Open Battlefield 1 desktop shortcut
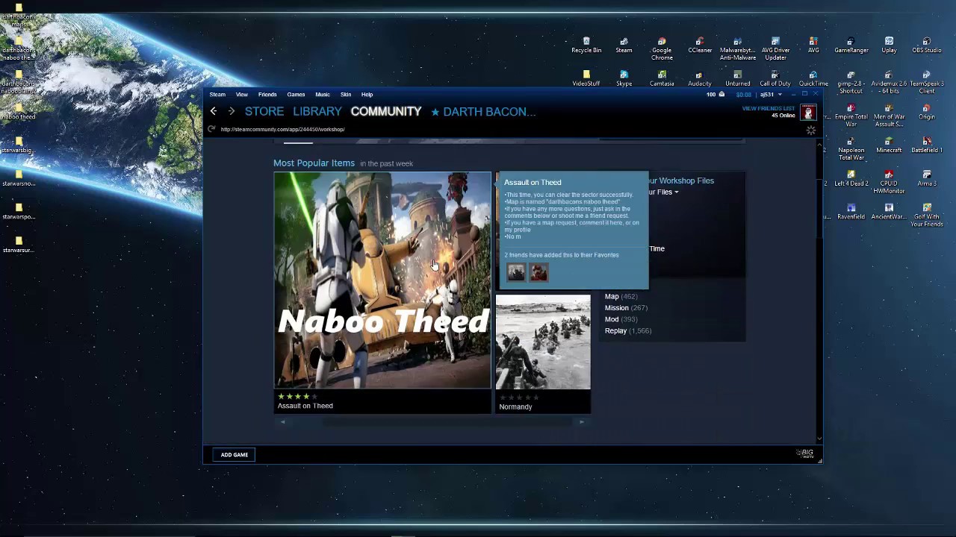The height and width of the screenshot is (537, 956). (927, 145)
